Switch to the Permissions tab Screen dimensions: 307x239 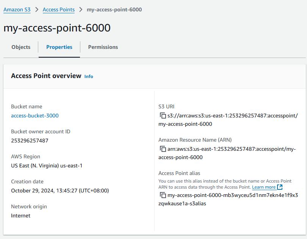coord(103,47)
